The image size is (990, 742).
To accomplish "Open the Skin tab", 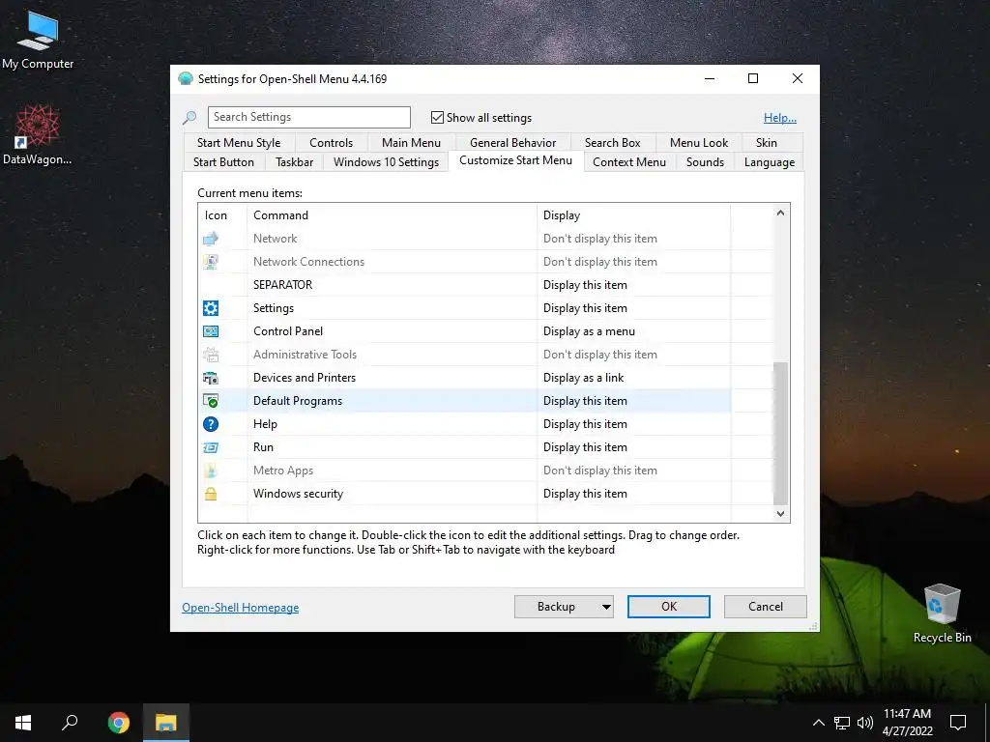I will coord(767,143).
